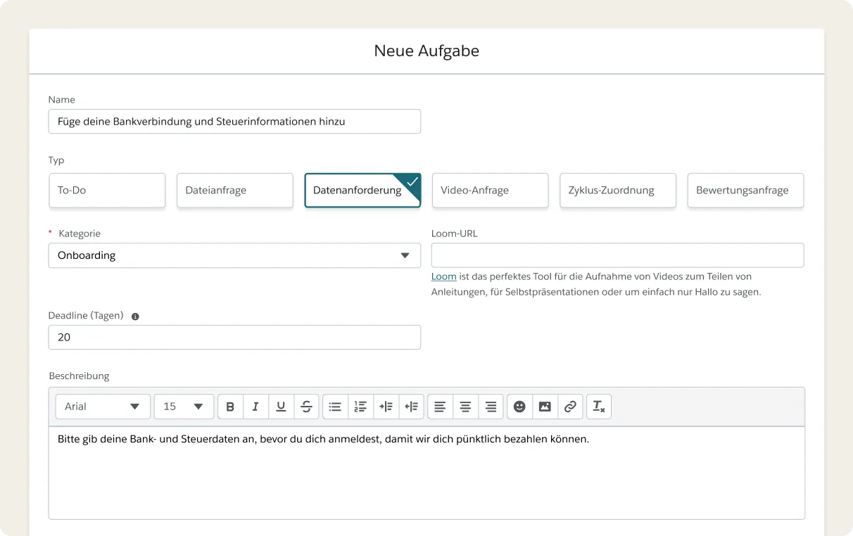The width and height of the screenshot is (853, 536).
Task: Select the Dateianfrage task type
Action: pyautogui.click(x=234, y=191)
